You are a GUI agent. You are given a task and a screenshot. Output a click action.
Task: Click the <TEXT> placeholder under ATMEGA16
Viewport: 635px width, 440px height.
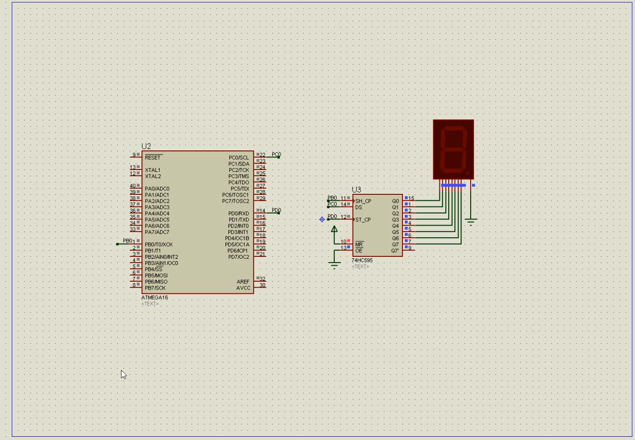point(150,304)
